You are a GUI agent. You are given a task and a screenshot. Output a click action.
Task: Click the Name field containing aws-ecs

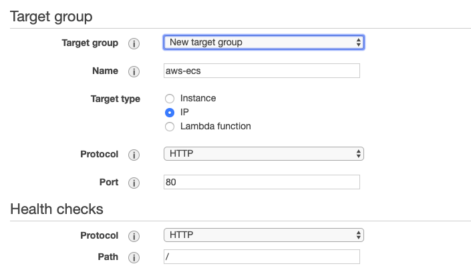(262, 71)
